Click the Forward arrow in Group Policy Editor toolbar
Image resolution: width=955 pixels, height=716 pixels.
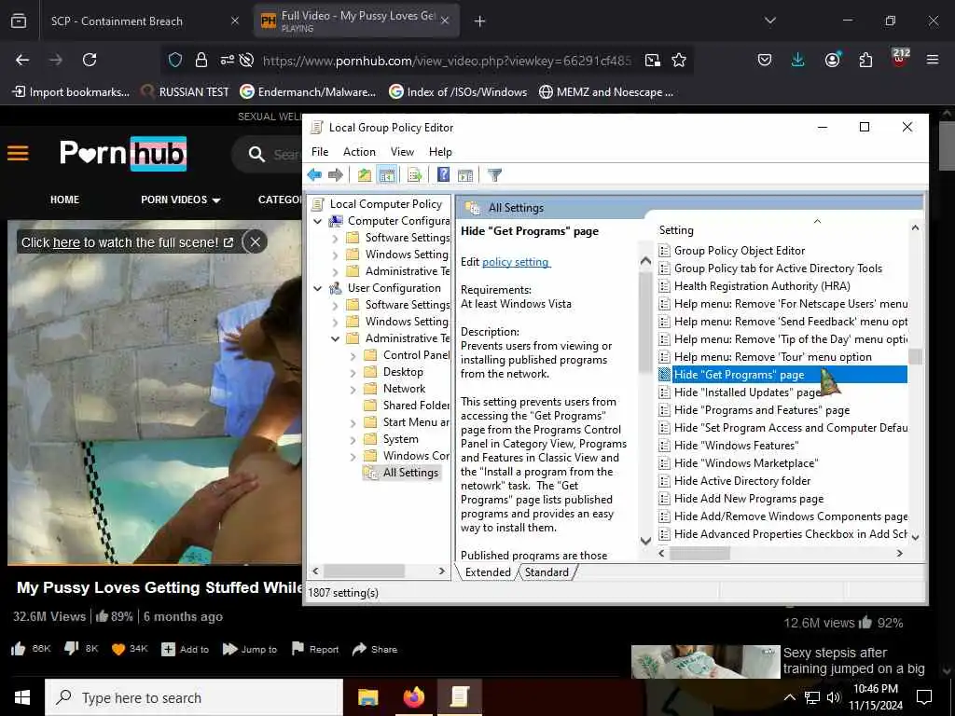[336, 175]
